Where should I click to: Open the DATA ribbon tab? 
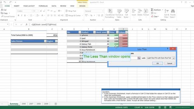point(54,6)
